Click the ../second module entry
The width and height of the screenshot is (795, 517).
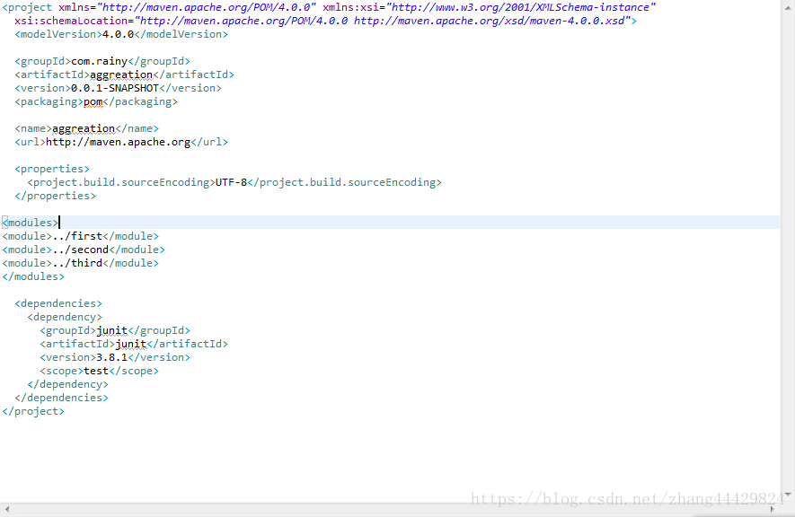[x=81, y=250]
